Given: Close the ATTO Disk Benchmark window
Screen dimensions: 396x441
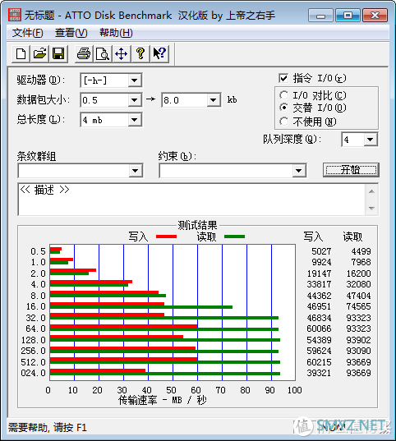Looking at the screenshot, I should [375, 16].
